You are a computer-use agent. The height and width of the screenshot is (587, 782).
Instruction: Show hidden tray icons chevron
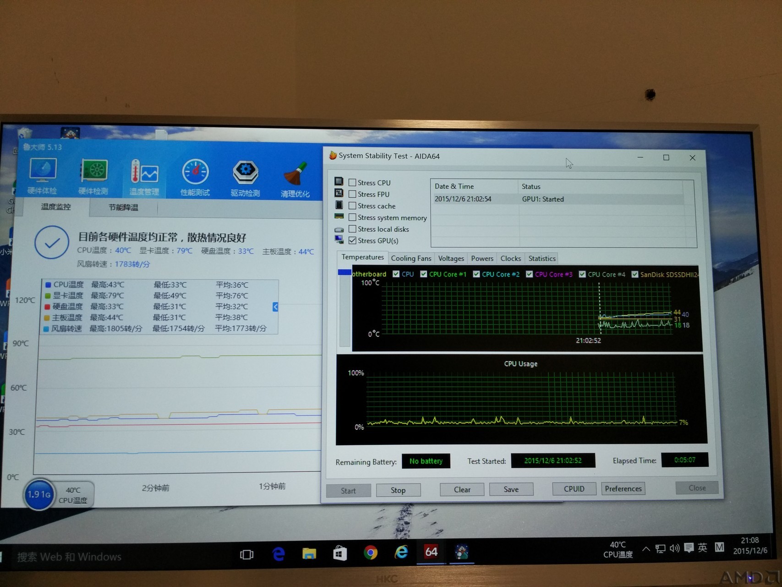pos(646,548)
